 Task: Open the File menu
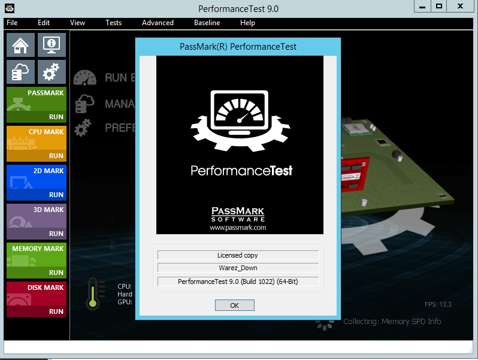pyautogui.click(x=12, y=23)
